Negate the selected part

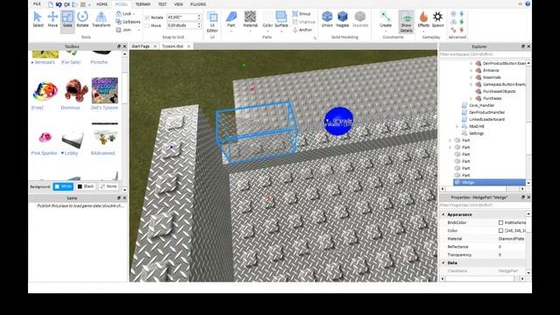tap(342, 19)
